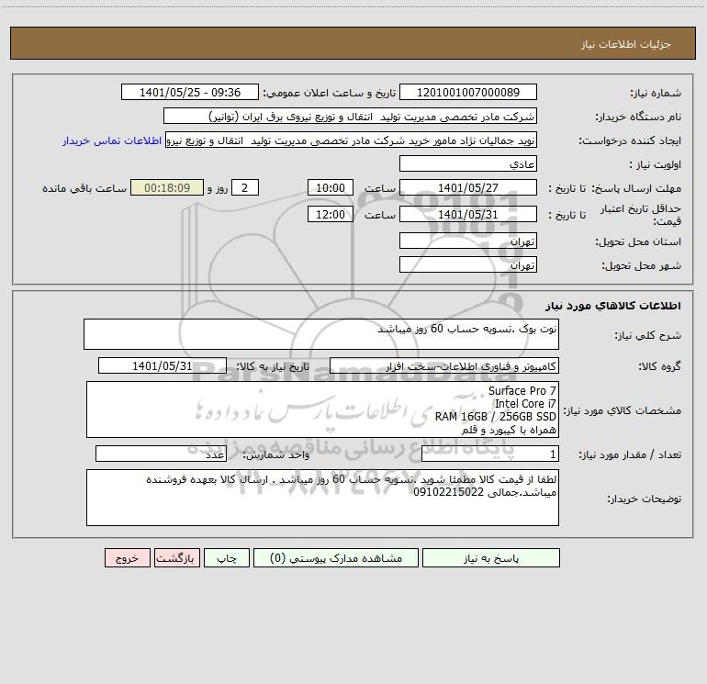Click the شهر محل تحویل label
The height and width of the screenshot is (684, 707).
641,265
